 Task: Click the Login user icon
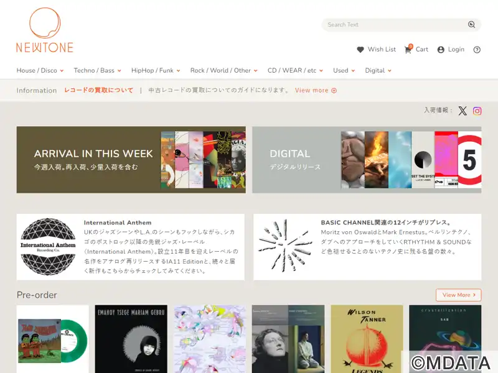click(x=441, y=50)
